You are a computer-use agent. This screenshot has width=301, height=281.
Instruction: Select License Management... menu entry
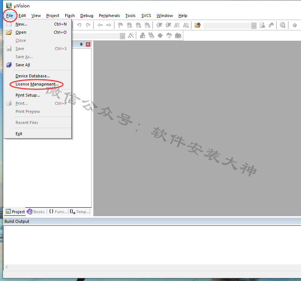click(38, 84)
